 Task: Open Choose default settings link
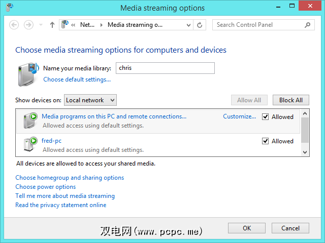pos(77,79)
